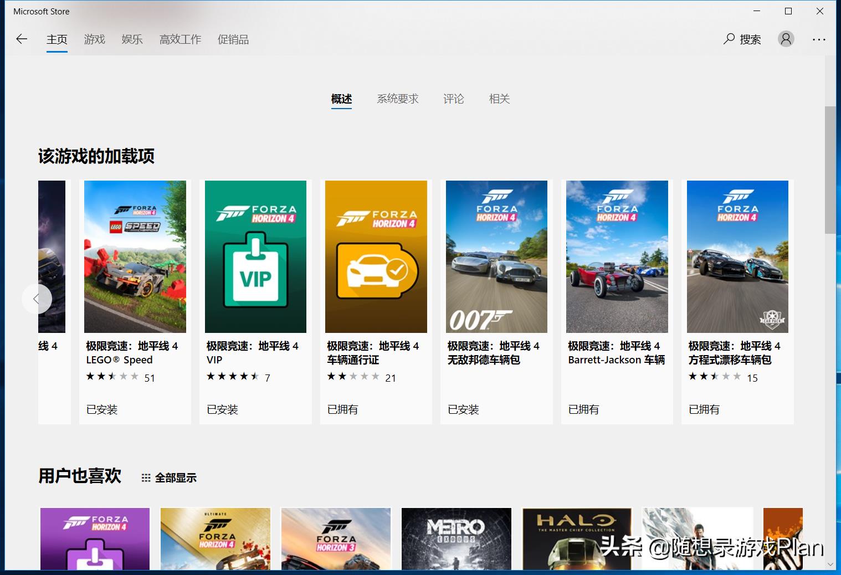Go to the 主页 tab
This screenshot has height=575, width=841.
pos(57,39)
